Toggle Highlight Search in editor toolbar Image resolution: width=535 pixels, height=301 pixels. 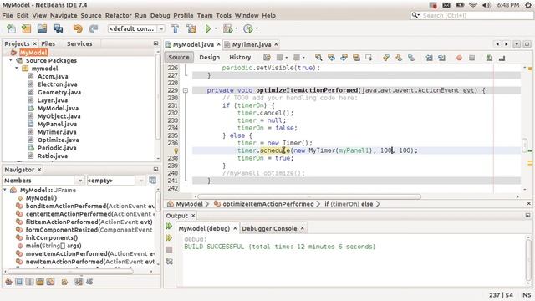point(356,58)
